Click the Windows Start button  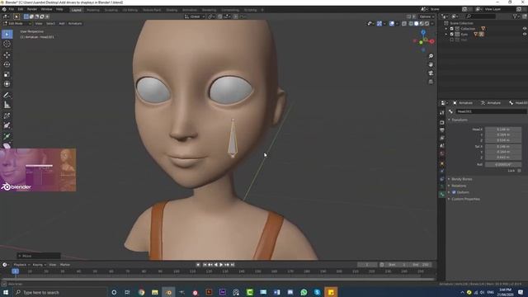click(6, 292)
